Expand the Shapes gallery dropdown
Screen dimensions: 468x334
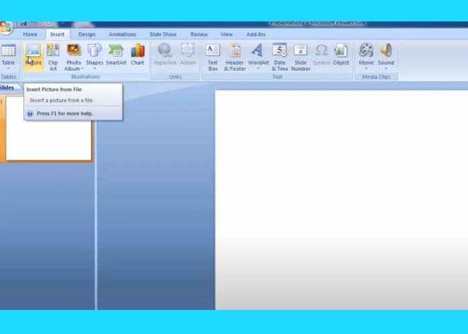[94, 68]
